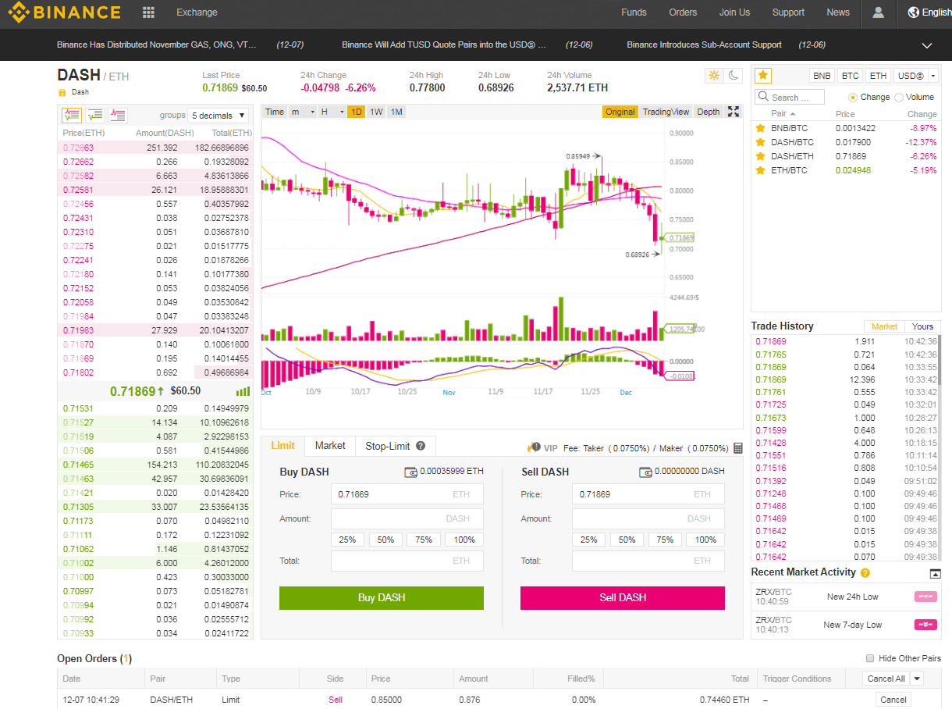The height and width of the screenshot is (709, 952).
Task: Expand the news announcements ticker chevron
Action: [x=927, y=45]
